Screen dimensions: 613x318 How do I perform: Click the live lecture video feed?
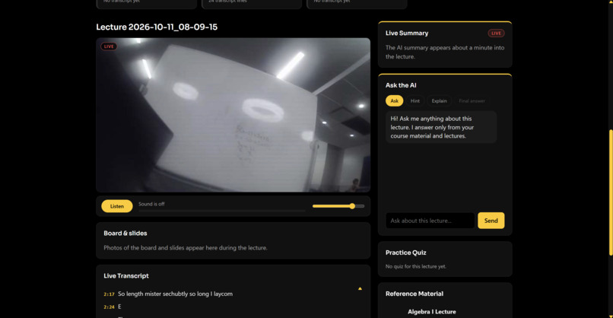233,115
